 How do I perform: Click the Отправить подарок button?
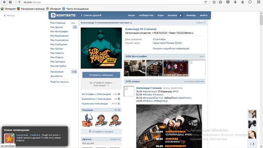(x=101, y=132)
